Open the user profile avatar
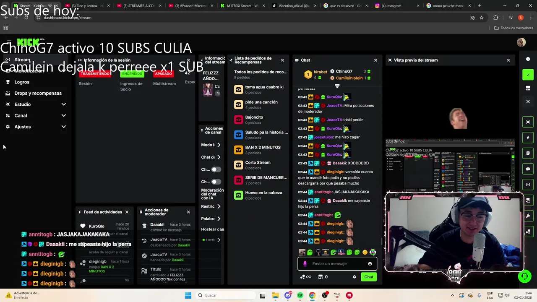The image size is (537, 302). 521,42
